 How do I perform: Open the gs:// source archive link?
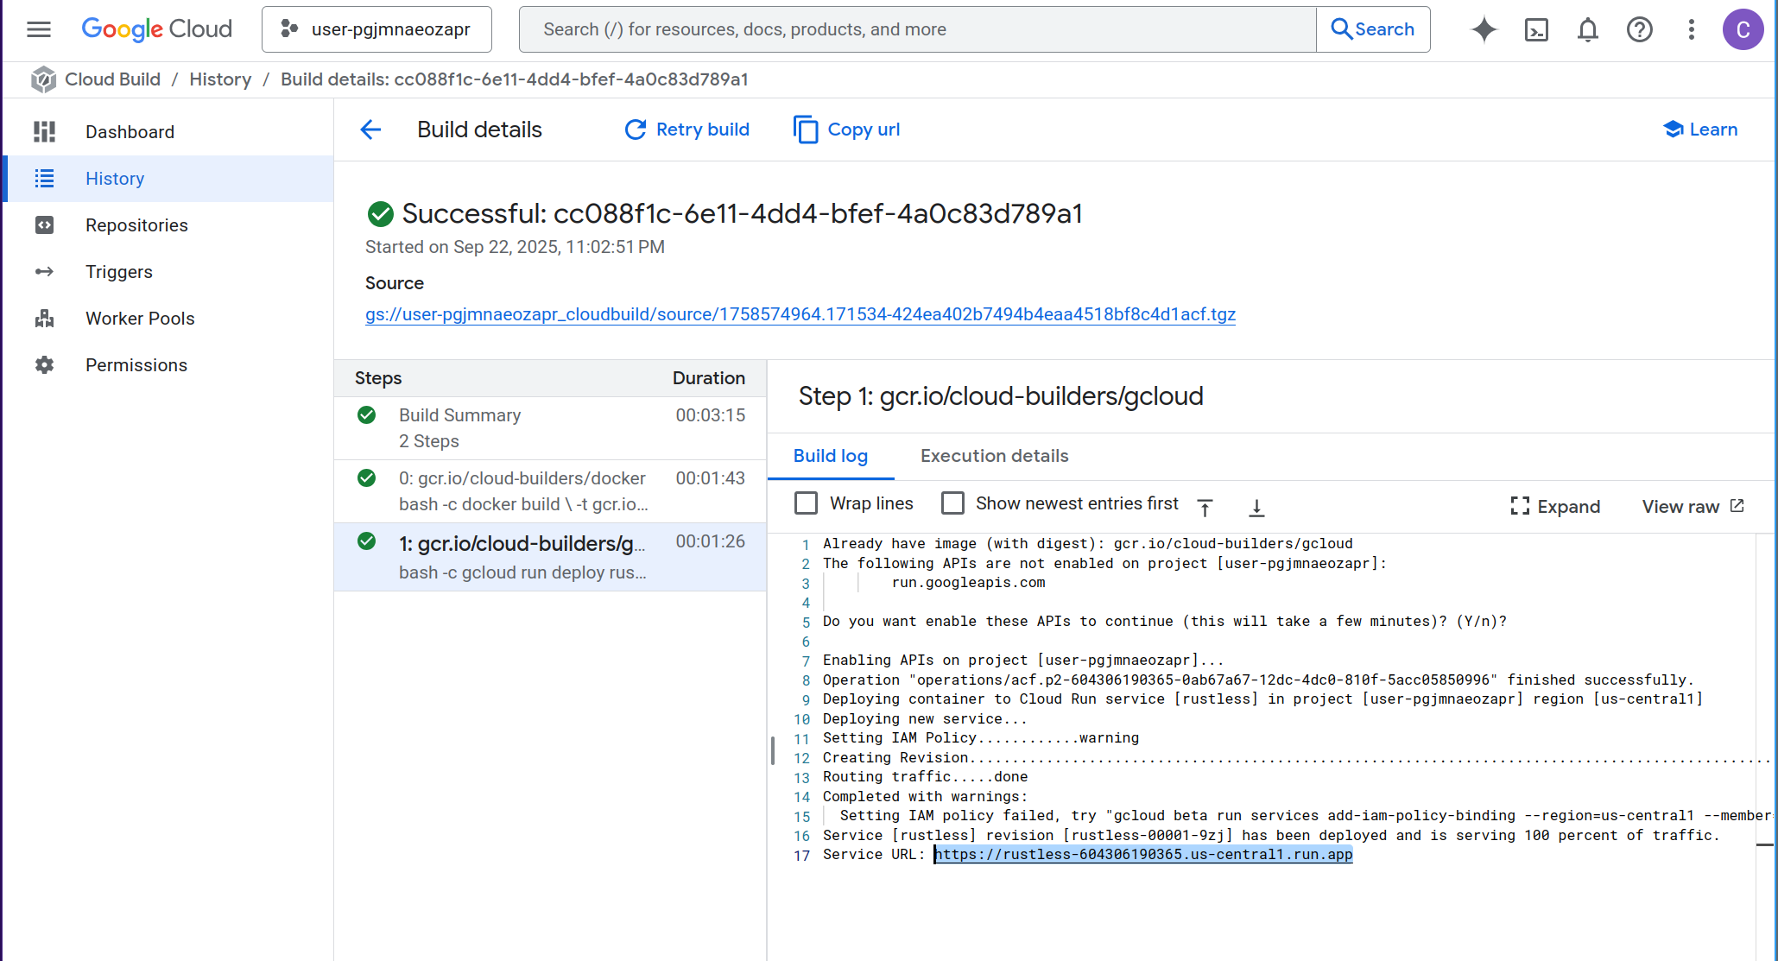(x=800, y=314)
